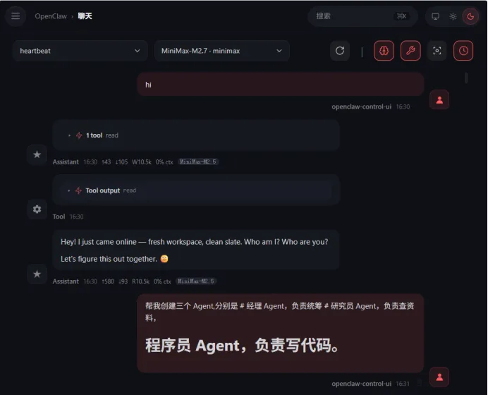This screenshot has width=488, height=395.
Task: Select the 聊天 breadcrumb item
Action: tap(85, 16)
